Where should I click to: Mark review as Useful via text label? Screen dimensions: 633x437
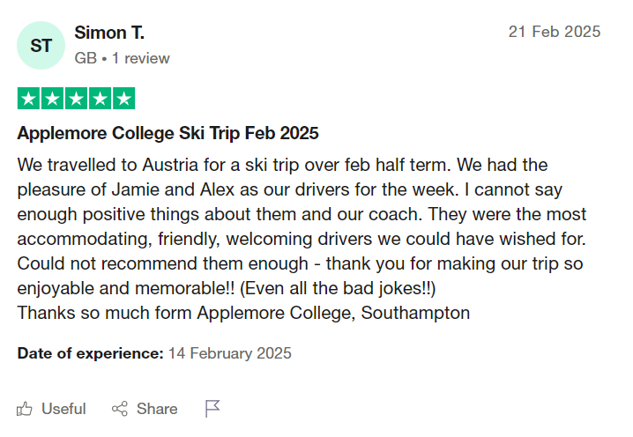click(63, 409)
